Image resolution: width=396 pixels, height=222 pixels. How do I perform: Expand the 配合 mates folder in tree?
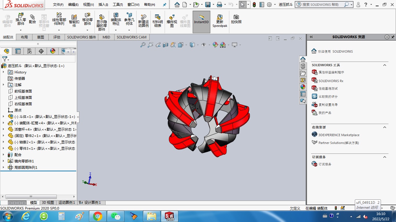3,155
